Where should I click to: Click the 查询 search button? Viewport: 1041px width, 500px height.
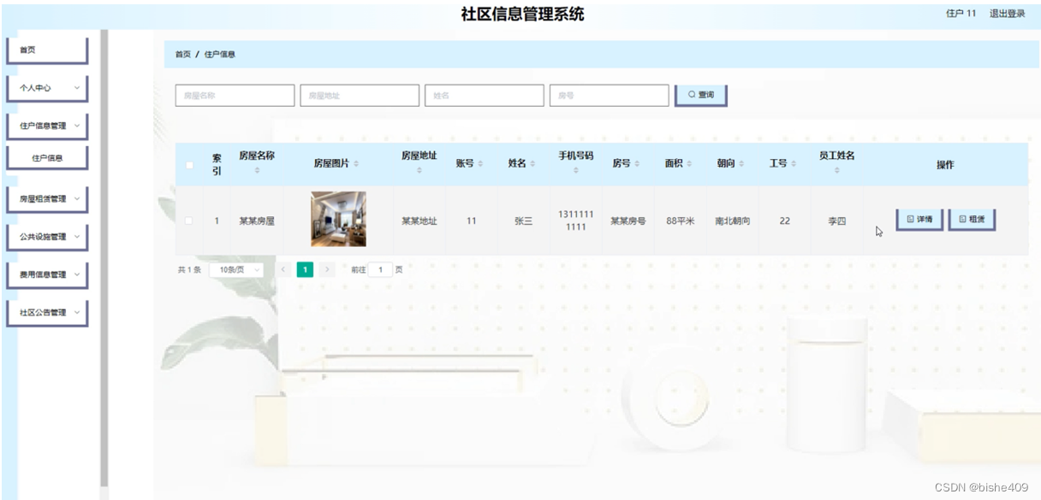point(701,95)
